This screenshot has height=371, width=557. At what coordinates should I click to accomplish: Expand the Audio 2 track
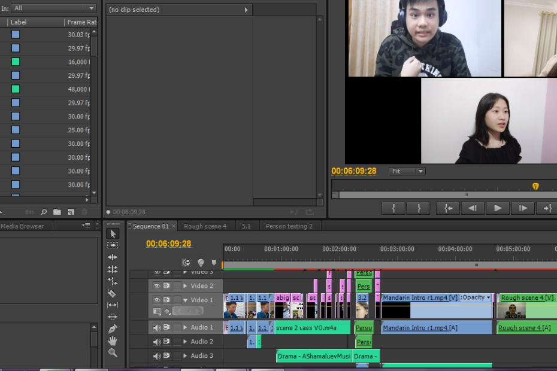click(185, 342)
